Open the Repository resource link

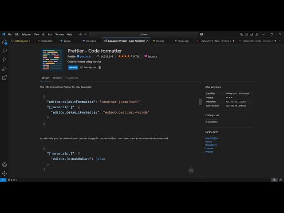tap(211, 145)
